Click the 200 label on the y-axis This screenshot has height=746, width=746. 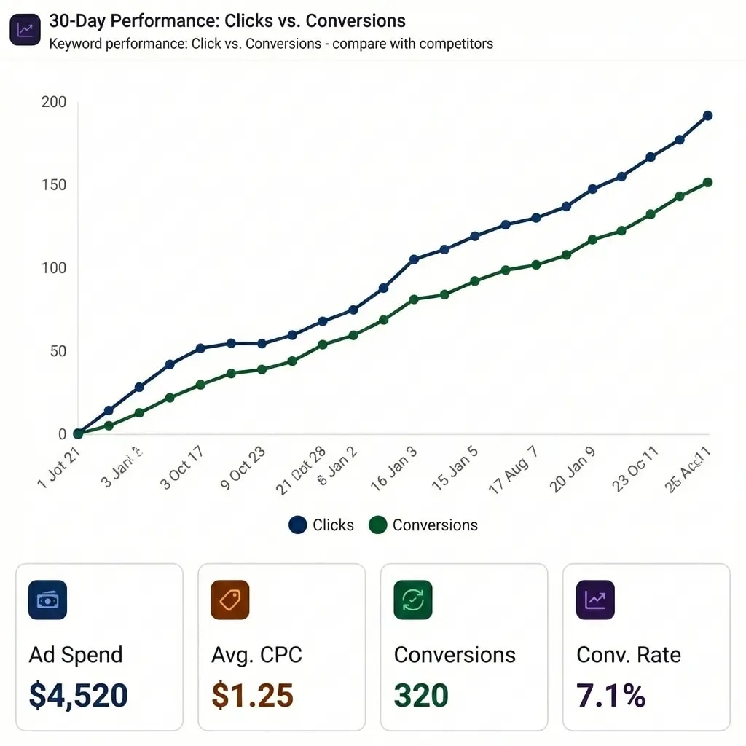(x=54, y=102)
